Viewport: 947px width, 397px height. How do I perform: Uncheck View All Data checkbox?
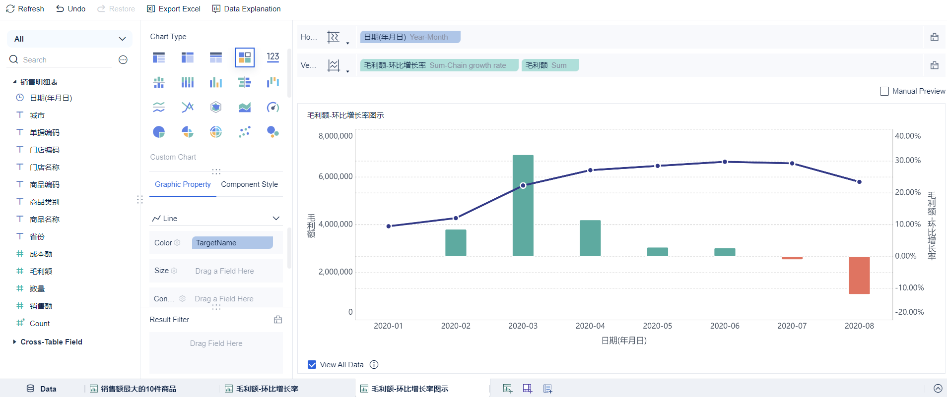(312, 365)
